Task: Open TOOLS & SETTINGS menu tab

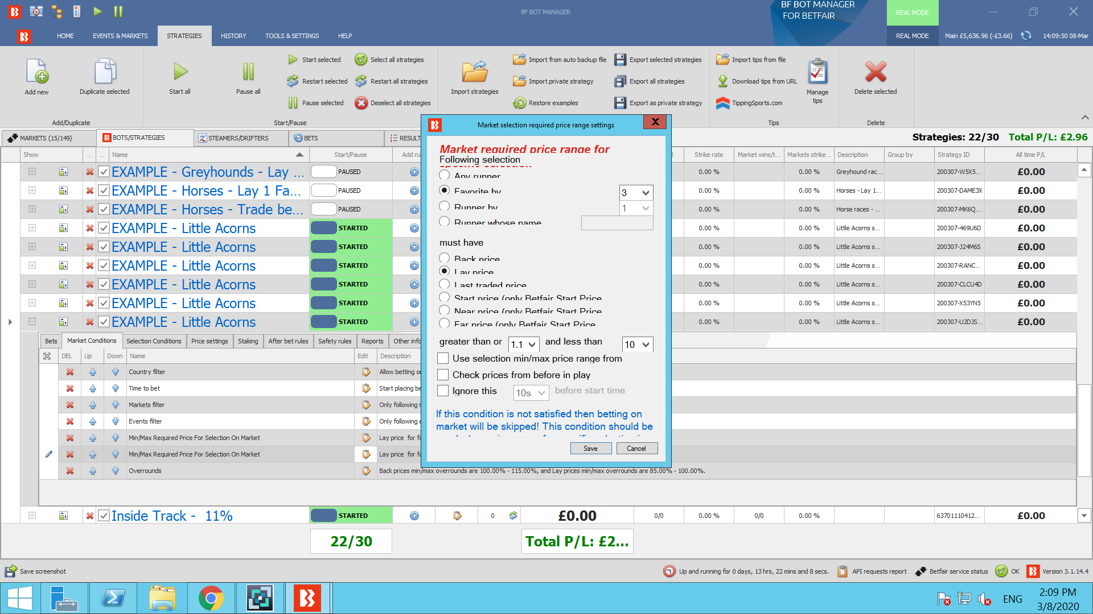Action: coord(292,36)
